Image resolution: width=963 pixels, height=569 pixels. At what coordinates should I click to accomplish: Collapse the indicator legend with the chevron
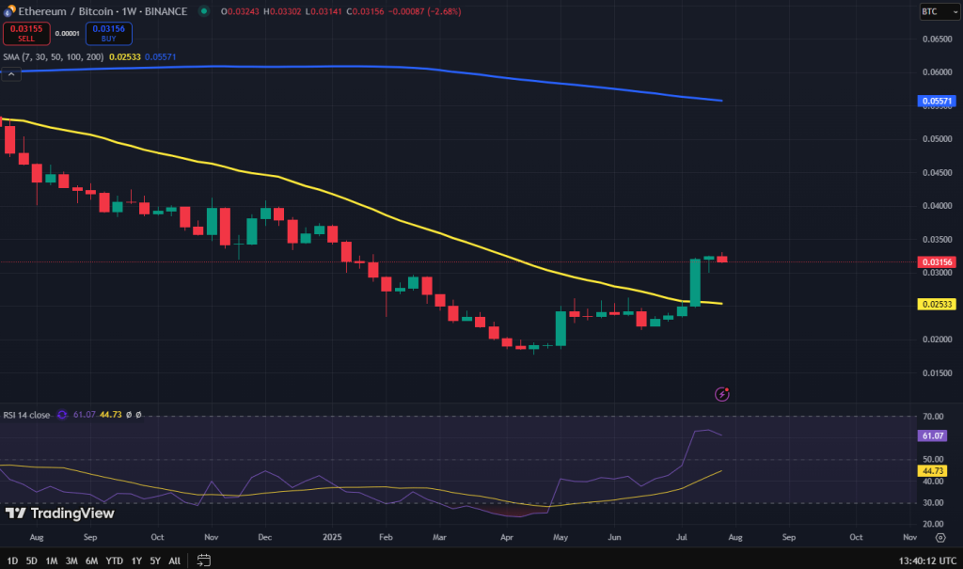11,73
